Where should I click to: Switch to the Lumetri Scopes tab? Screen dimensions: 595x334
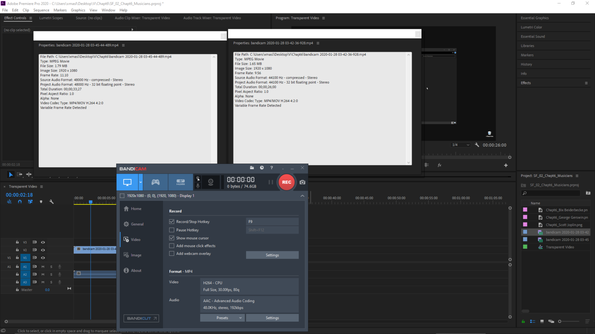click(51, 18)
